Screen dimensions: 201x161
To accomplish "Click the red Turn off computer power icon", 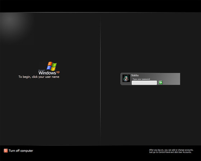I will click(x=6, y=151).
